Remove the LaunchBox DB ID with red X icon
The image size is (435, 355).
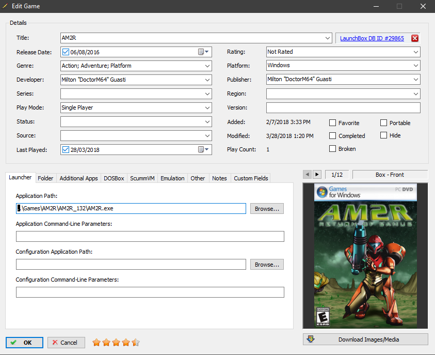(415, 38)
